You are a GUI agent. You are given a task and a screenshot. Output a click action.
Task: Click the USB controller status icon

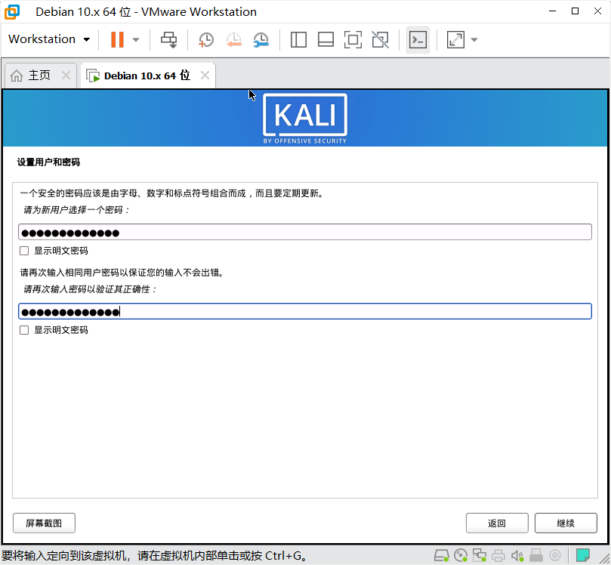pyautogui.click(x=536, y=555)
